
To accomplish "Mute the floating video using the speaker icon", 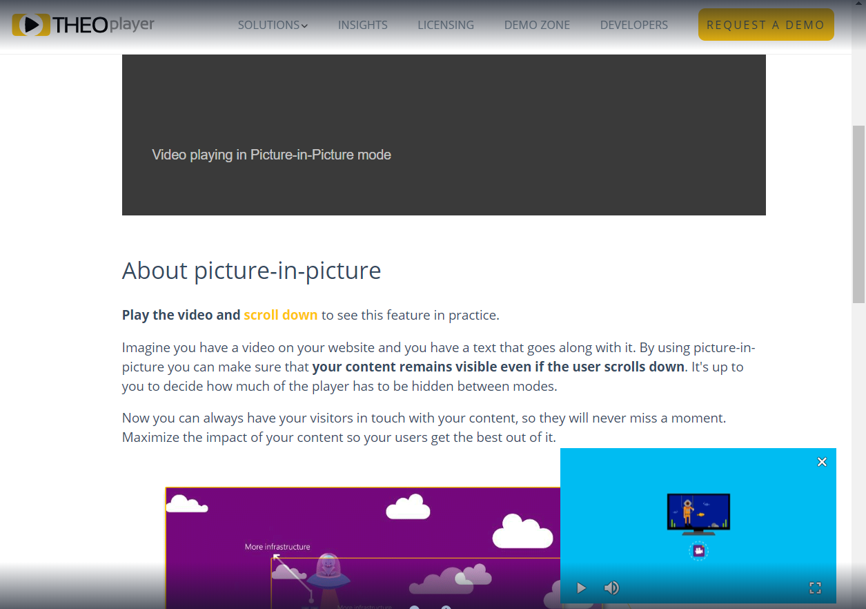I will (611, 588).
